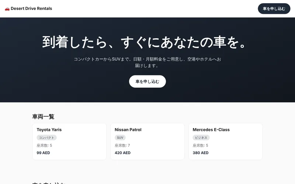Click the 車両一覧 section heading
The height and width of the screenshot is (184, 295).
coord(43,117)
